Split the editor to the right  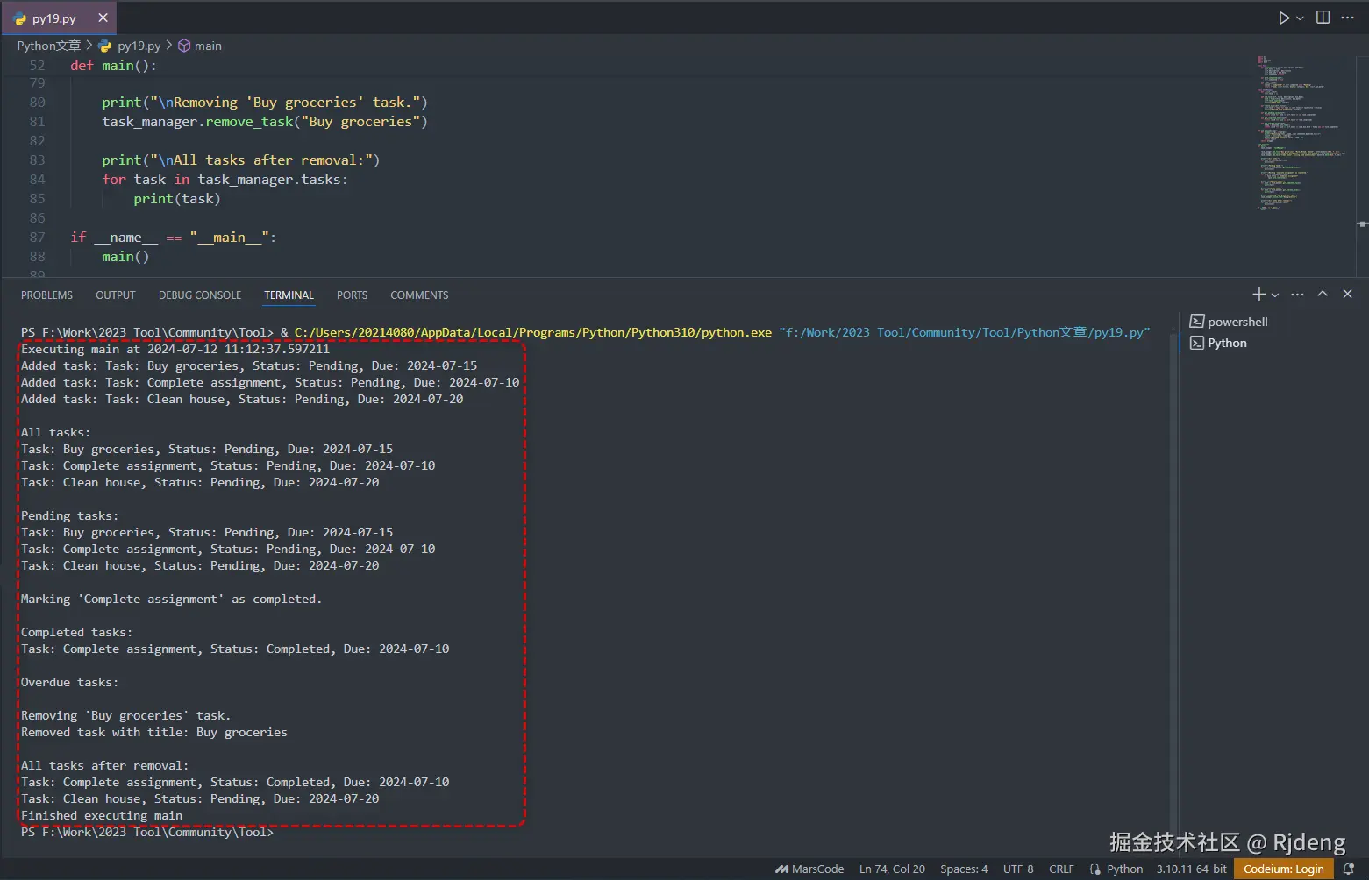pos(1323,18)
